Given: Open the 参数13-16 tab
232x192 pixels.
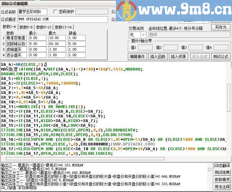Looking at the screenshot, I should [63, 27].
